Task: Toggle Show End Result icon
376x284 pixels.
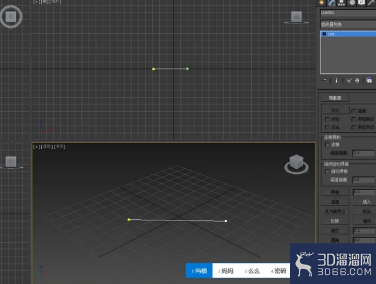Action: point(337,80)
